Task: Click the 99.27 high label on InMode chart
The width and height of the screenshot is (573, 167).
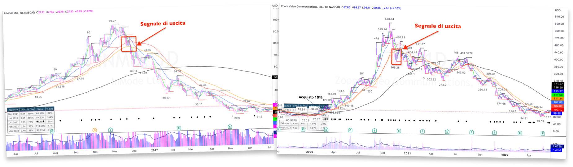Action: (x=112, y=21)
